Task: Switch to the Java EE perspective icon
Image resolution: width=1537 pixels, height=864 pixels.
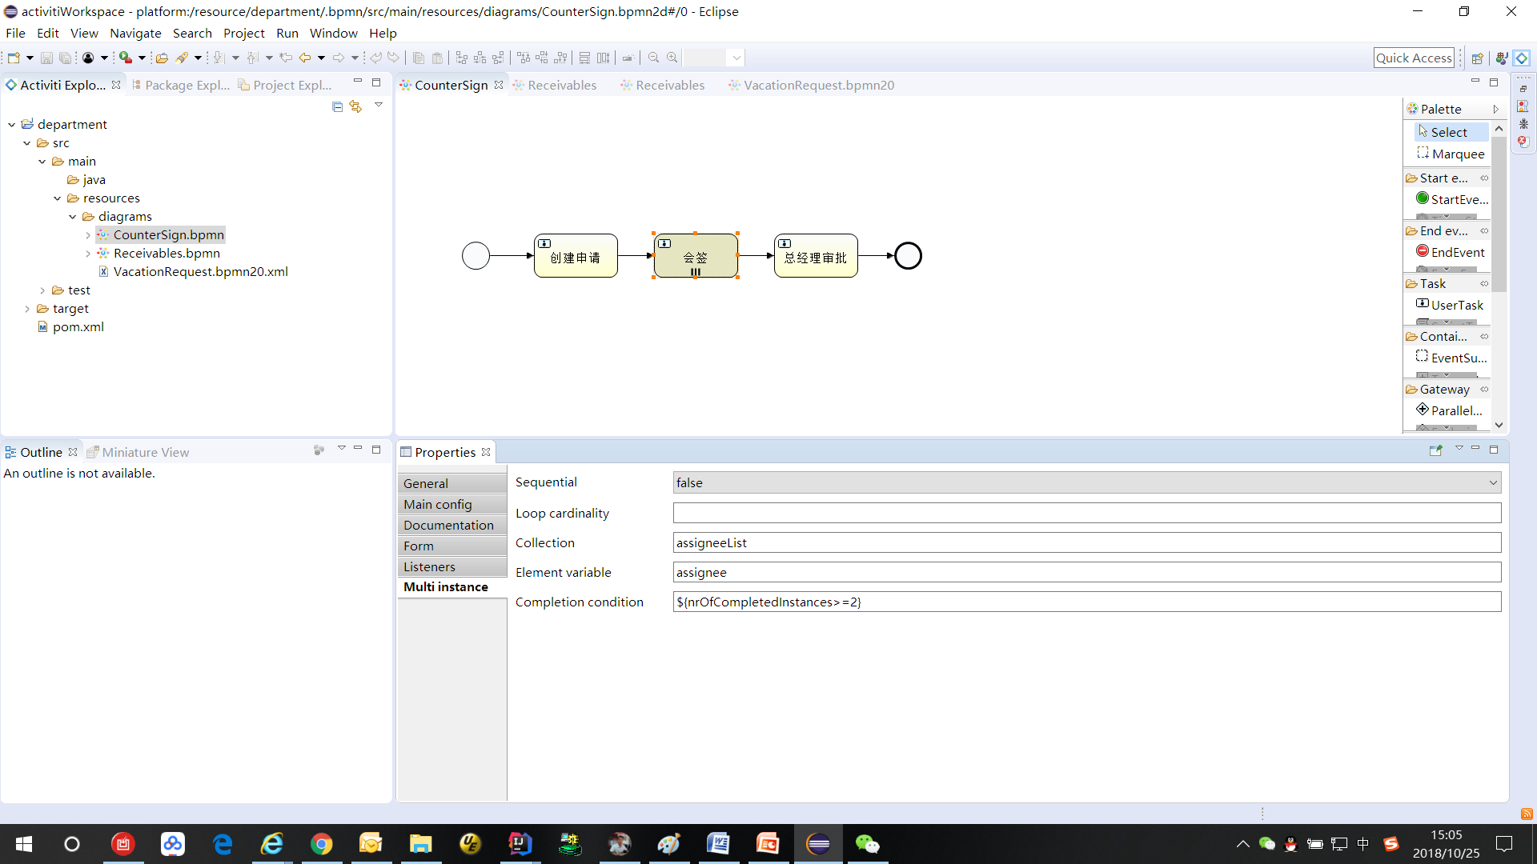Action: pos(1501,58)
